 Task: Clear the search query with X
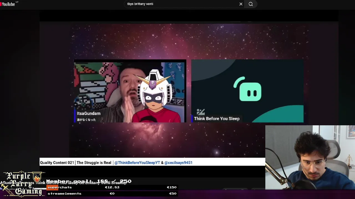click(241, 4)
